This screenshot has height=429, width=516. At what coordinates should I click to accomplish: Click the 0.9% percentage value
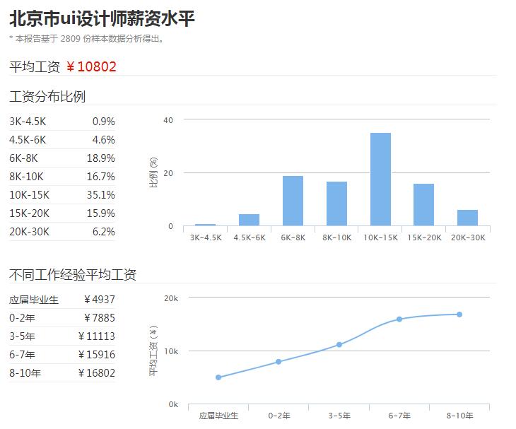(104, 122)
